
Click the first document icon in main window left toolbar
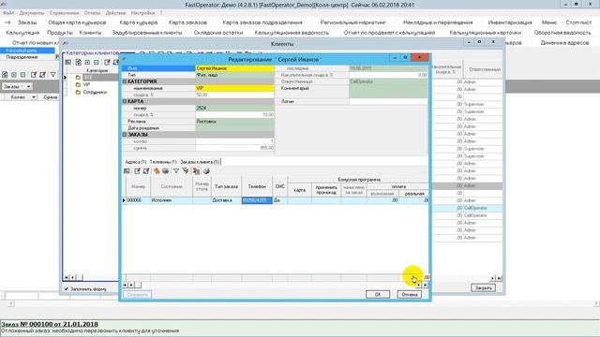point(5,75)
